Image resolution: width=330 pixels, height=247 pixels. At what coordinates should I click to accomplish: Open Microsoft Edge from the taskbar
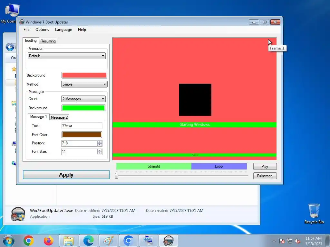89,241
